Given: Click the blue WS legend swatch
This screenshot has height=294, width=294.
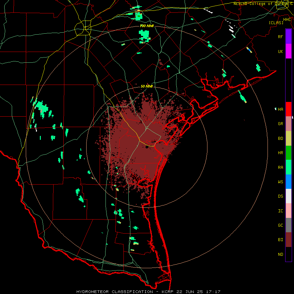Looking at the screenshot, I should click(288, 182).
